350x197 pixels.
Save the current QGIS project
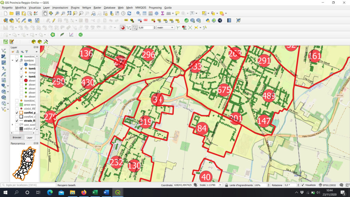(x=17, y=13)
